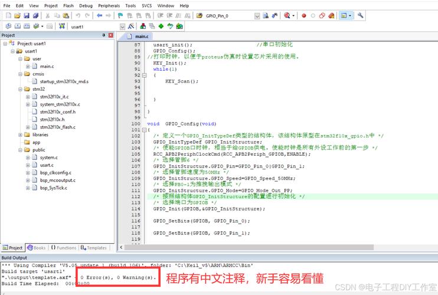Collapse the Project: usart1 root node

coord(5,44)
